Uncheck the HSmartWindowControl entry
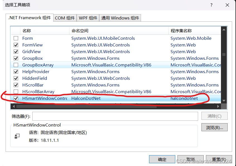236x166 pixels. (x=16, y=98)
